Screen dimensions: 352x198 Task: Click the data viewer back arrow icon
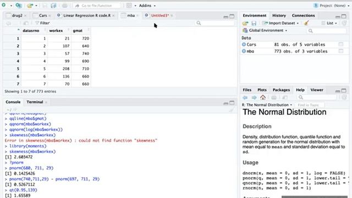(9, 23)
